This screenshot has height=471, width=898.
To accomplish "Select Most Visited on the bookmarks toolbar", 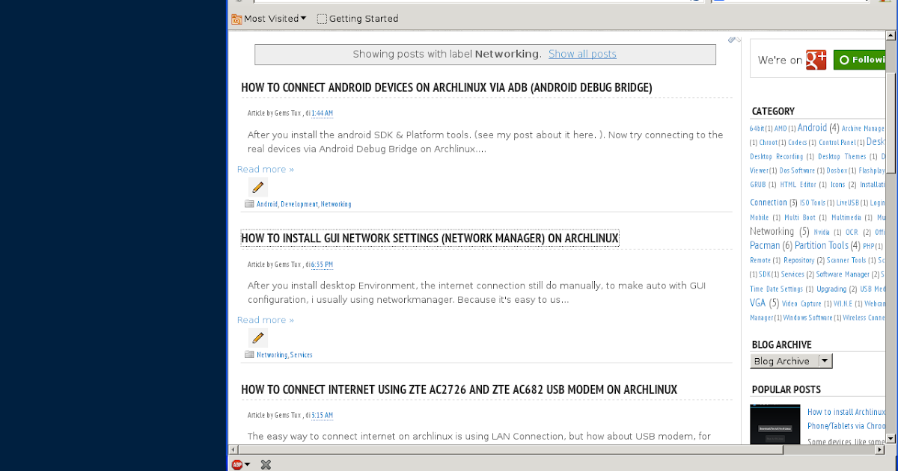I will (272, 18).
